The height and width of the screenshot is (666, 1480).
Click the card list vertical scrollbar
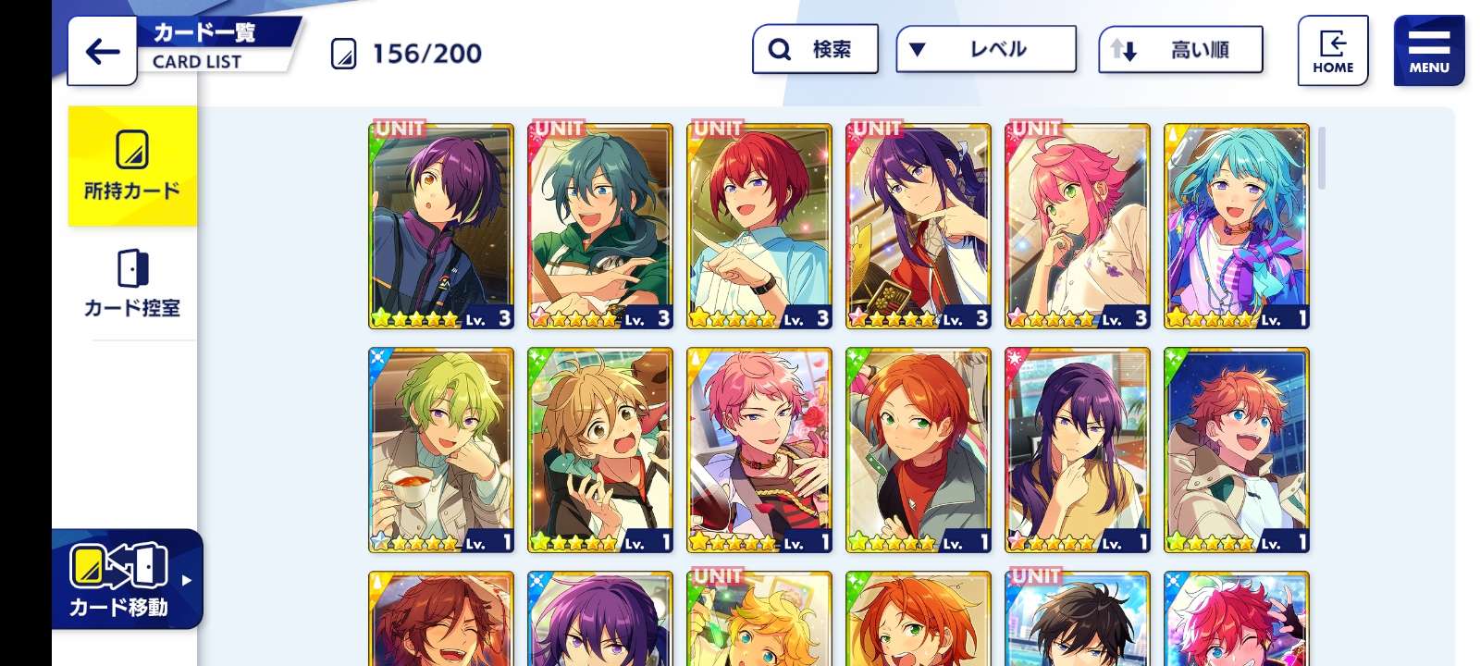1322,158
